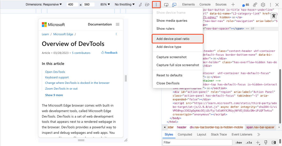Click the inspect element picker icon
This screenshot has width=282, height=146.
pos(166,5)
